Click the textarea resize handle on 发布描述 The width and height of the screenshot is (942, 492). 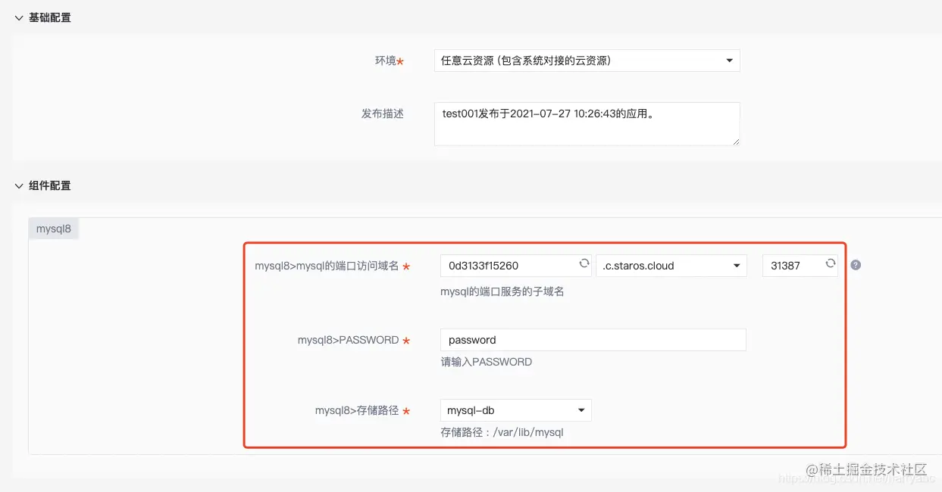pos(735,143)
